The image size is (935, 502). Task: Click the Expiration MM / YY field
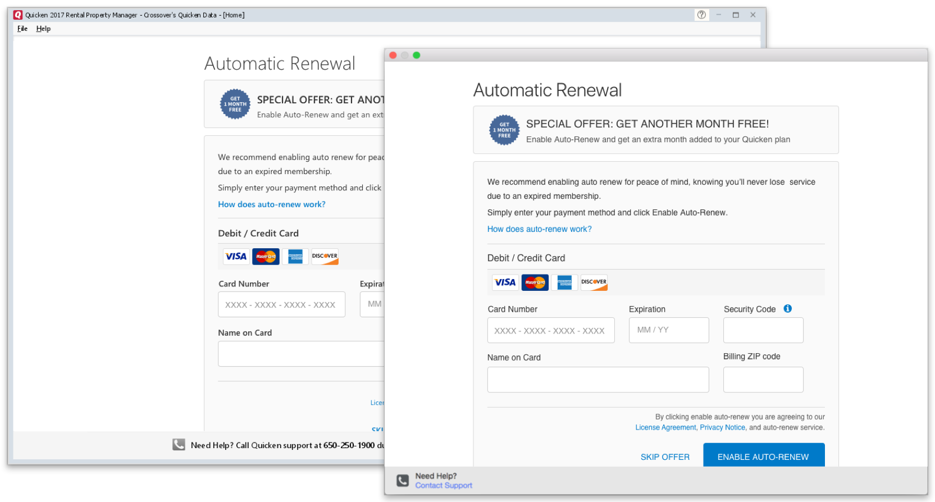pyautogui.click(x=669, y=331)
